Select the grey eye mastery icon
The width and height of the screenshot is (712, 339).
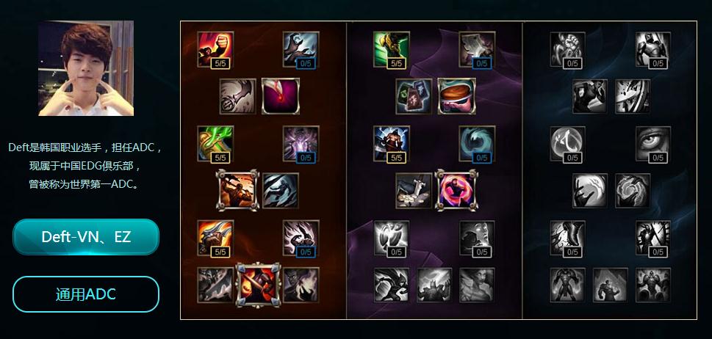pos(653,144)
